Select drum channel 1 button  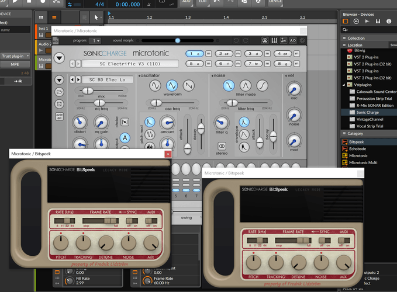pyautogui.click(x=195, y=54)
